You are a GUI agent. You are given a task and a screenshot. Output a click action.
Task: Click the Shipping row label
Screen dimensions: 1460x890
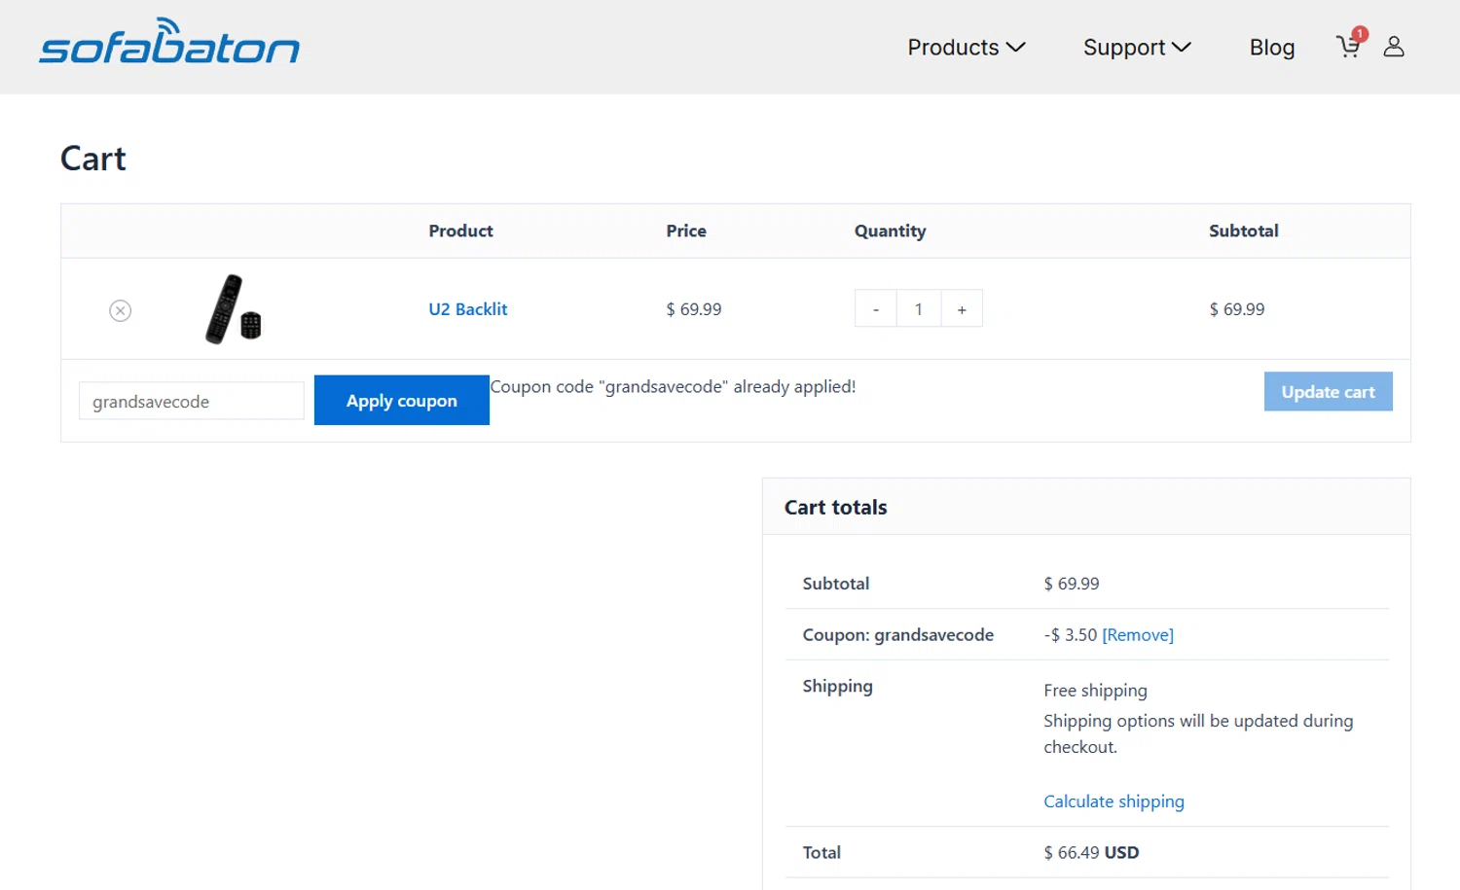pos(837,686)
